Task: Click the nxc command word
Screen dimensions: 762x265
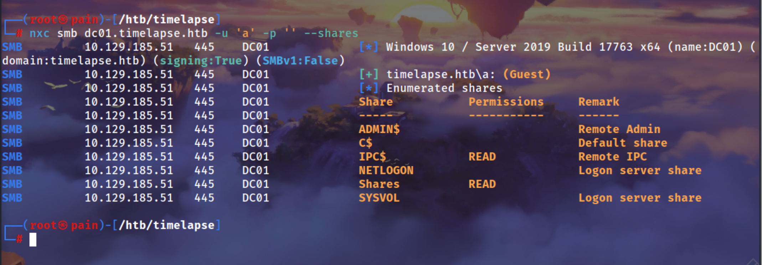Action: coord(39,33)
